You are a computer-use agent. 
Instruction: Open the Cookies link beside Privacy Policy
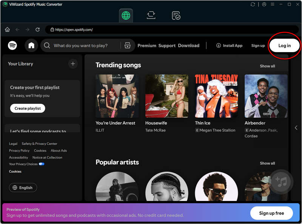coord(40,151)
